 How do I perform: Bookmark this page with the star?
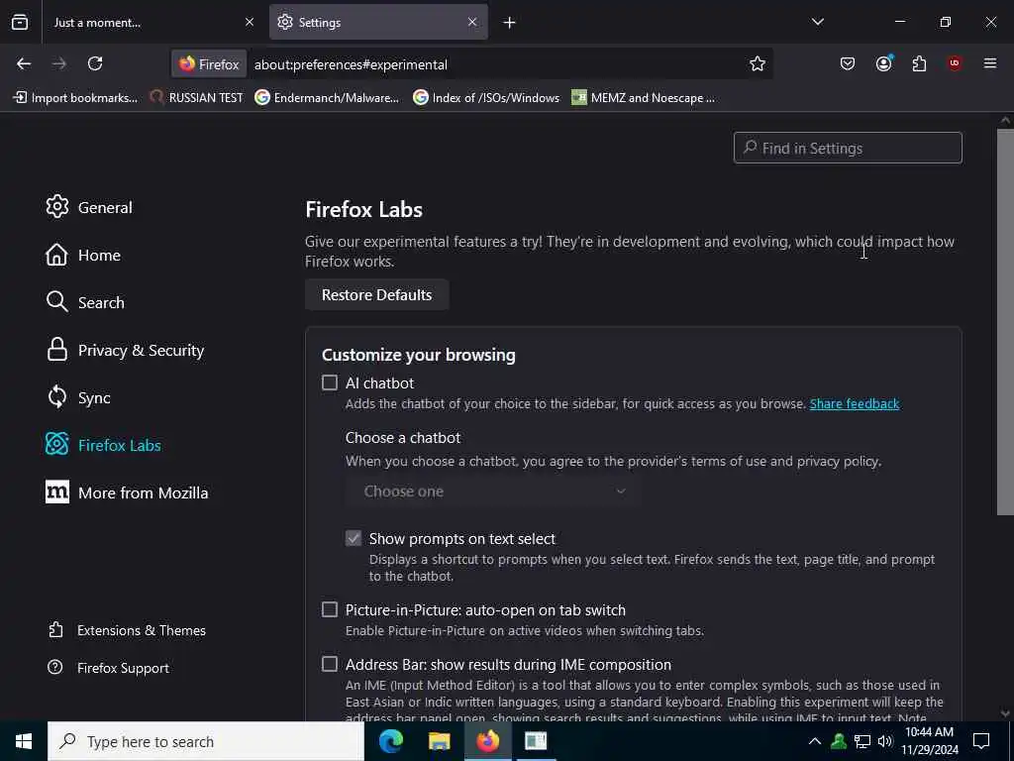[758, 63]
